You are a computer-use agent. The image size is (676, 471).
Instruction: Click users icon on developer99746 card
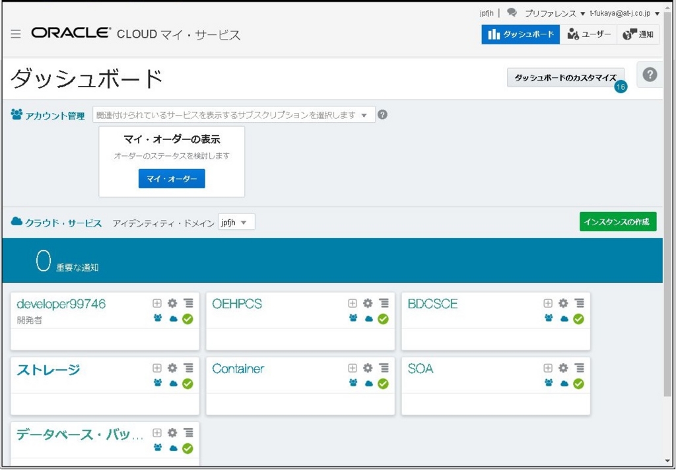click(158, 318)
